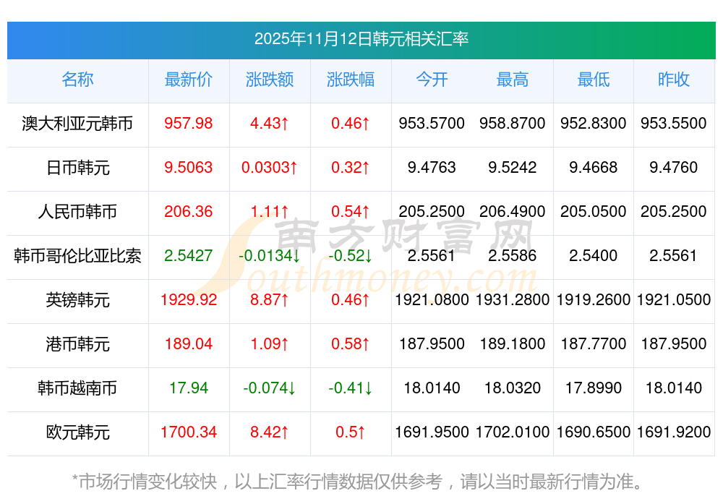The width and height of the screenshot is (723, 504).
Task: Select the 韩币越南币 row name
Action: coord(77,388)
